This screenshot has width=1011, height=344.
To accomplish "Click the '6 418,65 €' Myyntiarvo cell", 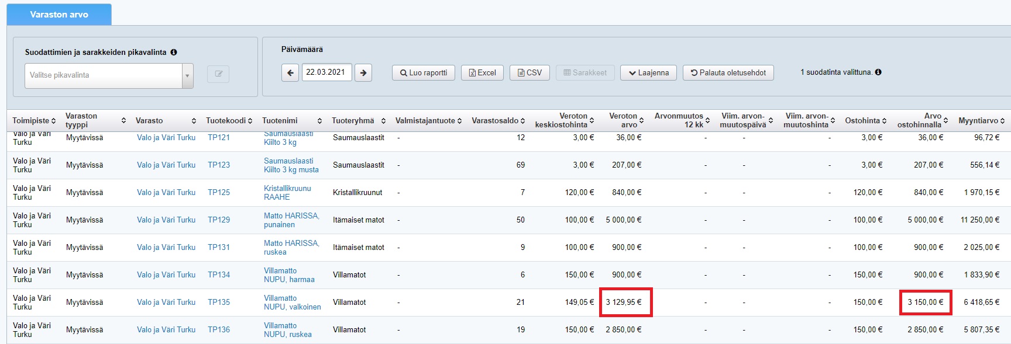I will point(982,303).
